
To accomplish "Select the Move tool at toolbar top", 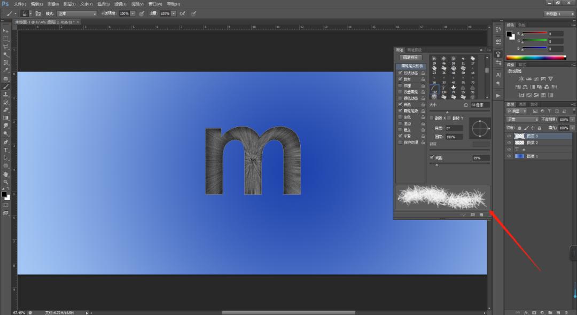I will point(5,31).
